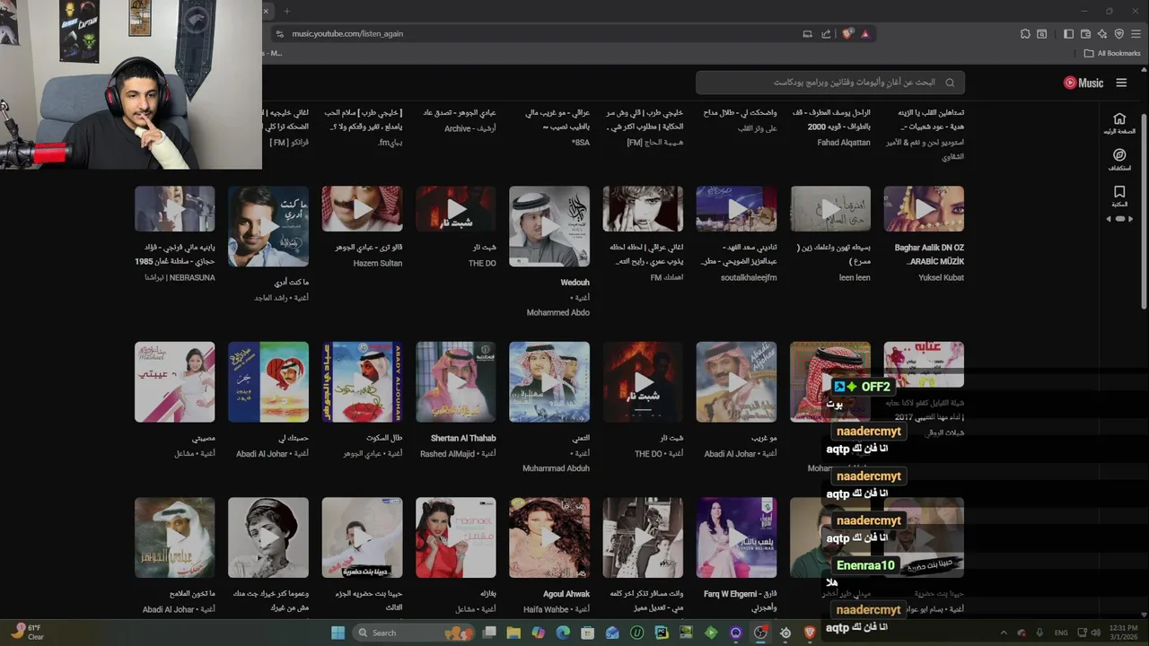This screenshot has height=646, width=1149.
Task: Open a new browser tab with plus button
Action: coord(287,11)
